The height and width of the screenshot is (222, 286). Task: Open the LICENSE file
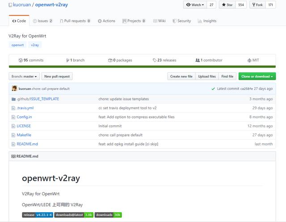24,126
